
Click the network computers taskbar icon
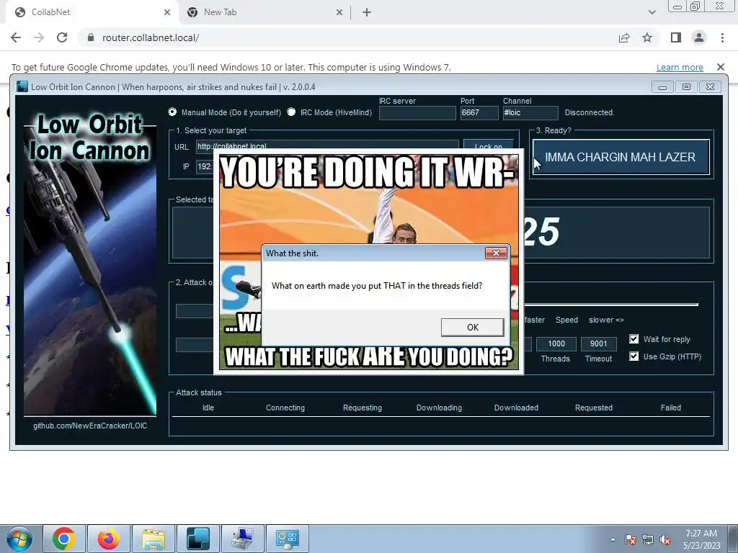click(243, 539)
